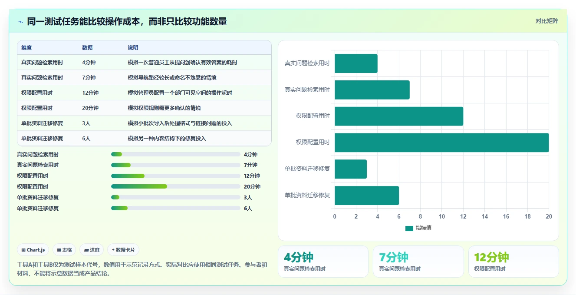Select the table row describing 模拟一次普通员工从提问到确认有效答案的耗时

[x=144, y=63]
